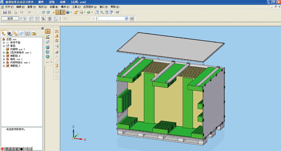Open the 窗口 (Window) menu

tap(104, 7)
